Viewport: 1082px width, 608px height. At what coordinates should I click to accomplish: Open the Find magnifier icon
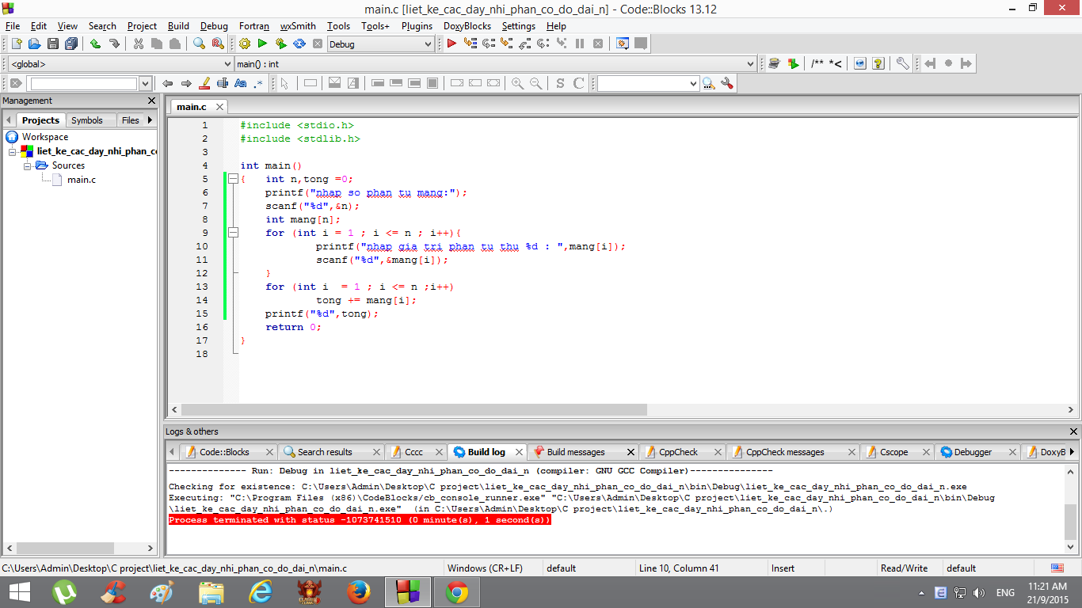tap(200, 44)
